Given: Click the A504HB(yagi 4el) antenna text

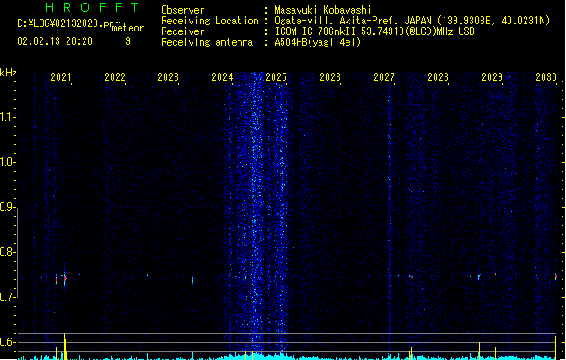Looking at the screenshot, I should 318,42.
